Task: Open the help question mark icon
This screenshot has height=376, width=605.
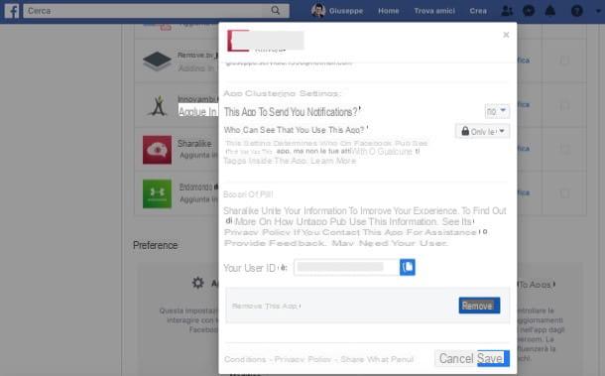Action: click(x=577, y=11)
